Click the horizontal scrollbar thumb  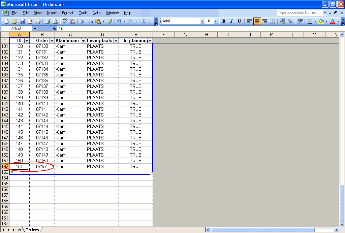click(x=263, y=230)
